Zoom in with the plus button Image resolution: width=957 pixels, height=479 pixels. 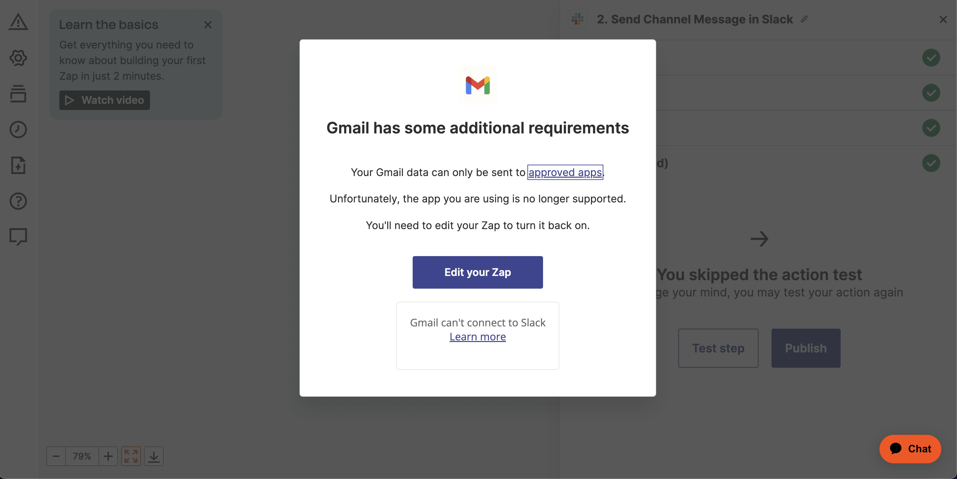pos(108,456)
